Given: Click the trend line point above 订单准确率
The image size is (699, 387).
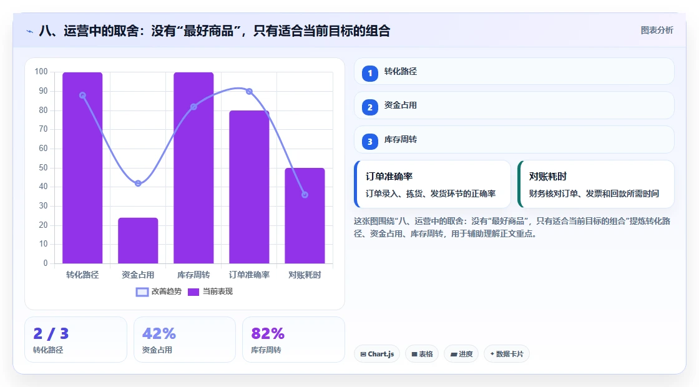Looking at the screenshot, I should [249, 91].
